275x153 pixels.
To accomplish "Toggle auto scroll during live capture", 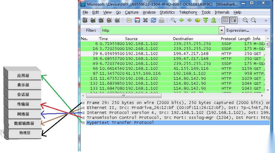I will click(x=234, y=20).
